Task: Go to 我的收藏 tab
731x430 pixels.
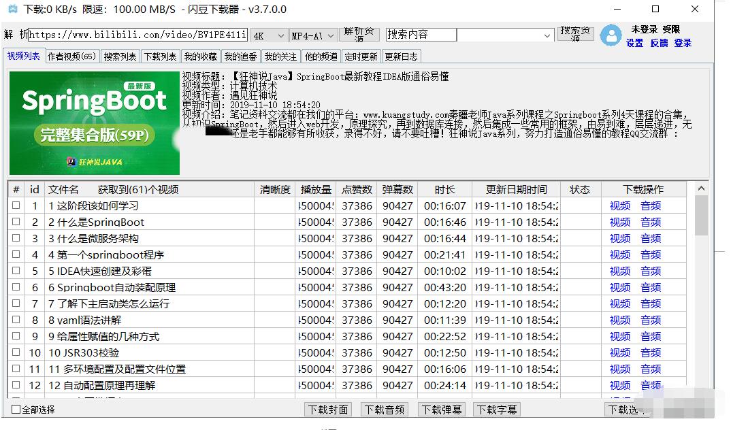Action: (201, 56)
